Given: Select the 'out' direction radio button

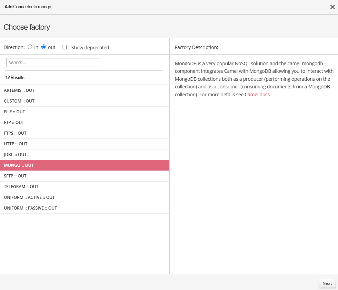Looking at the screenshot, I should (x=44, y=47).
